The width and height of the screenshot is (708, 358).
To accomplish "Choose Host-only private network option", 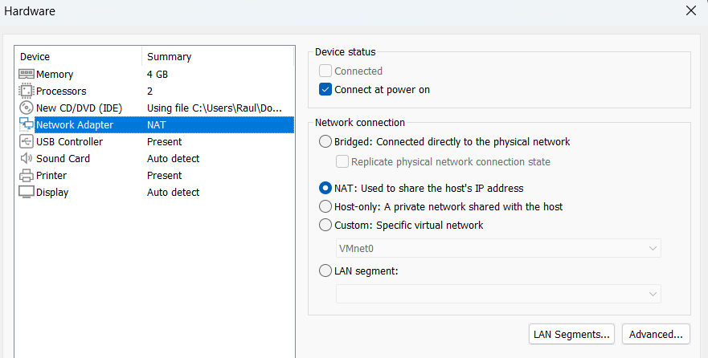I will (325, 206).
